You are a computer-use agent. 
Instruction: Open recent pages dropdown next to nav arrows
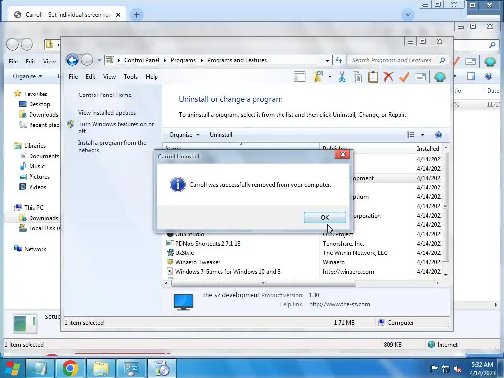99,60
